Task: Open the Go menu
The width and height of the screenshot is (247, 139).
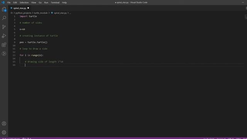Action: (40, 3)
